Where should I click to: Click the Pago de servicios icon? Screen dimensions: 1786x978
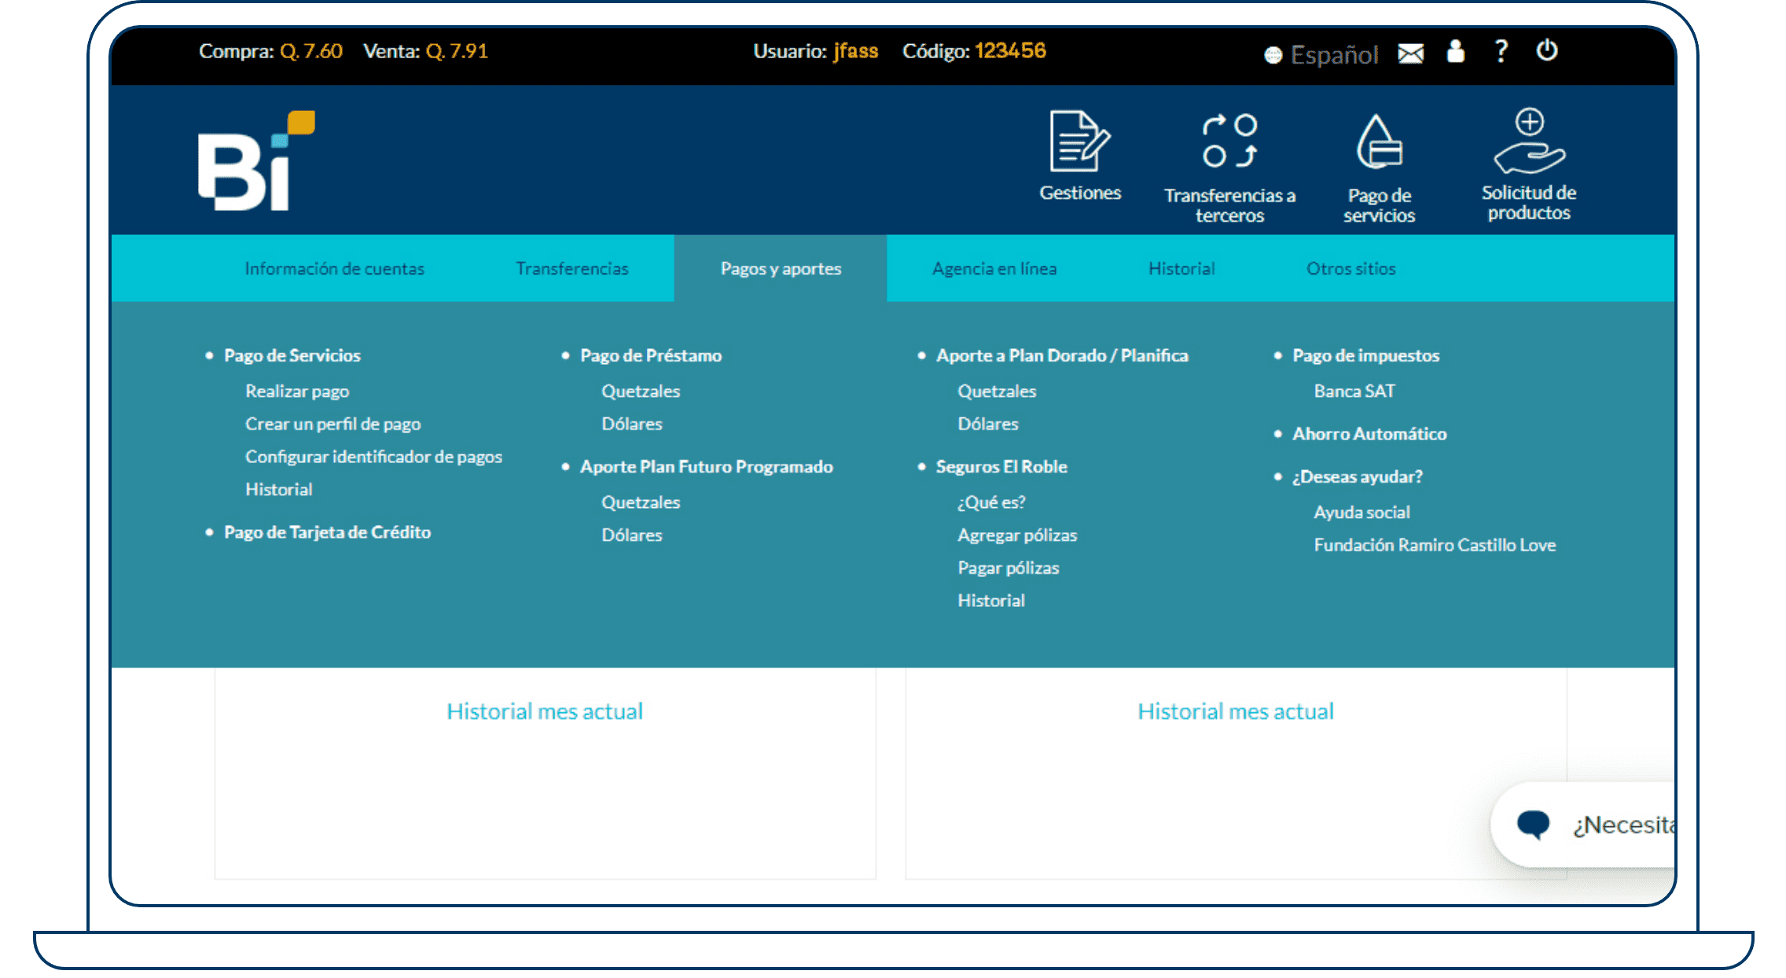tap(1379, 142)
